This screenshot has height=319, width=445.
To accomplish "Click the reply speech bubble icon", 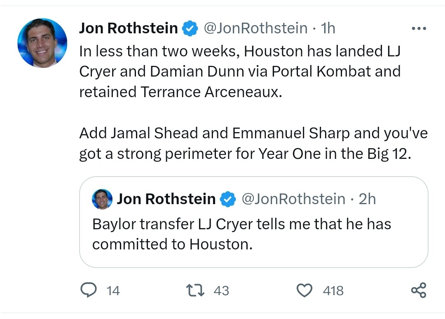I will pyautogui.click(x=89, y=290).
